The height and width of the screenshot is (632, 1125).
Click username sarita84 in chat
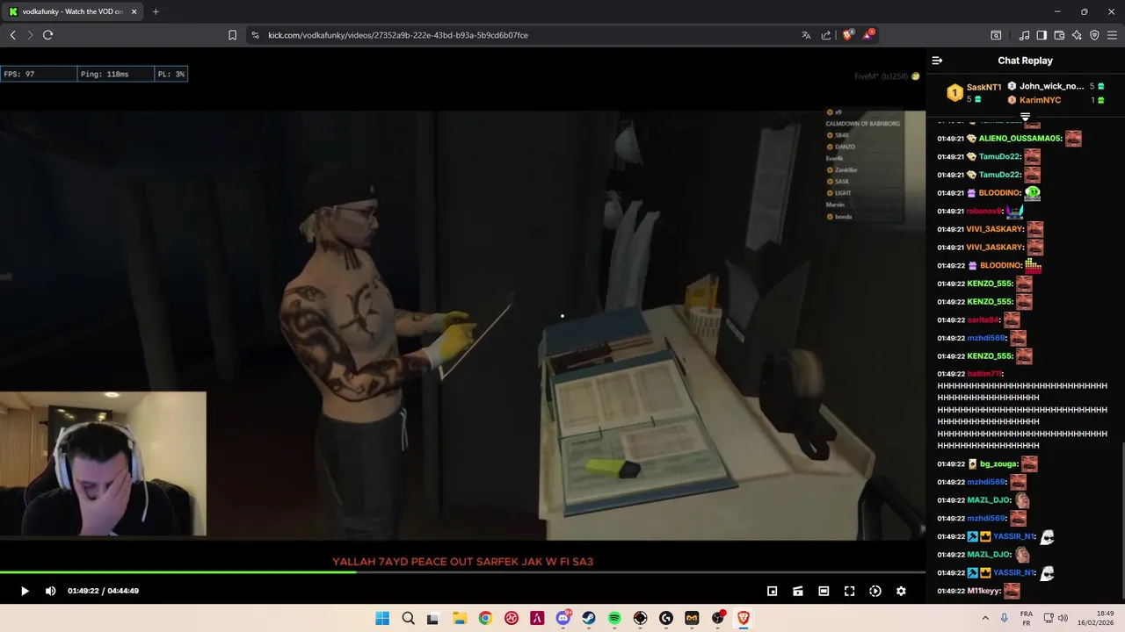pyautogui.click(x=983, y=320)
